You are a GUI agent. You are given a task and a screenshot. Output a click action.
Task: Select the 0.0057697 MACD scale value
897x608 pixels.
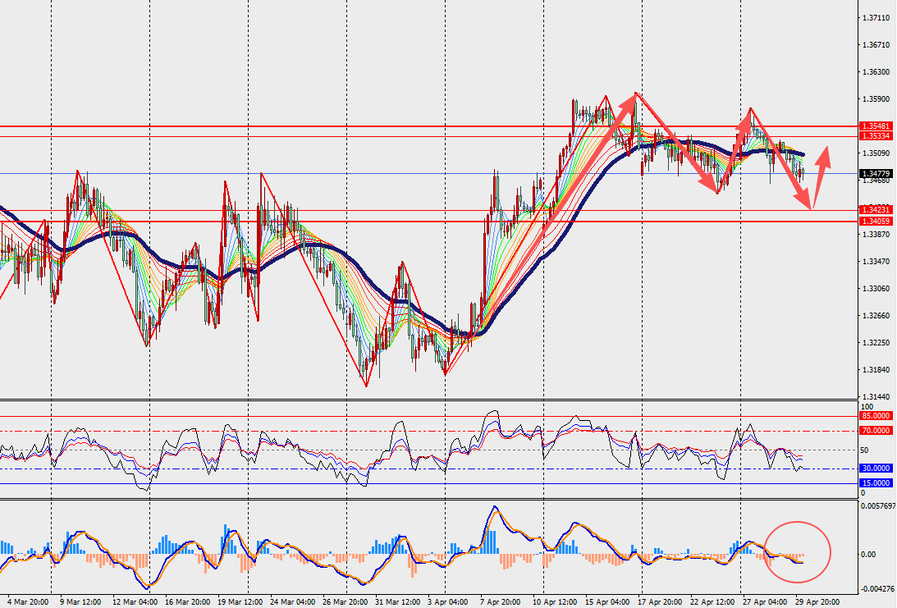coord(877,506)
